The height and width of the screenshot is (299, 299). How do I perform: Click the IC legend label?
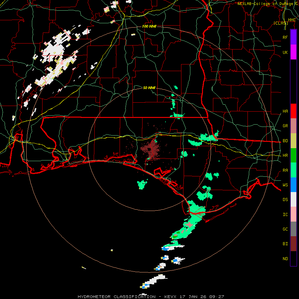coord(285,215)
